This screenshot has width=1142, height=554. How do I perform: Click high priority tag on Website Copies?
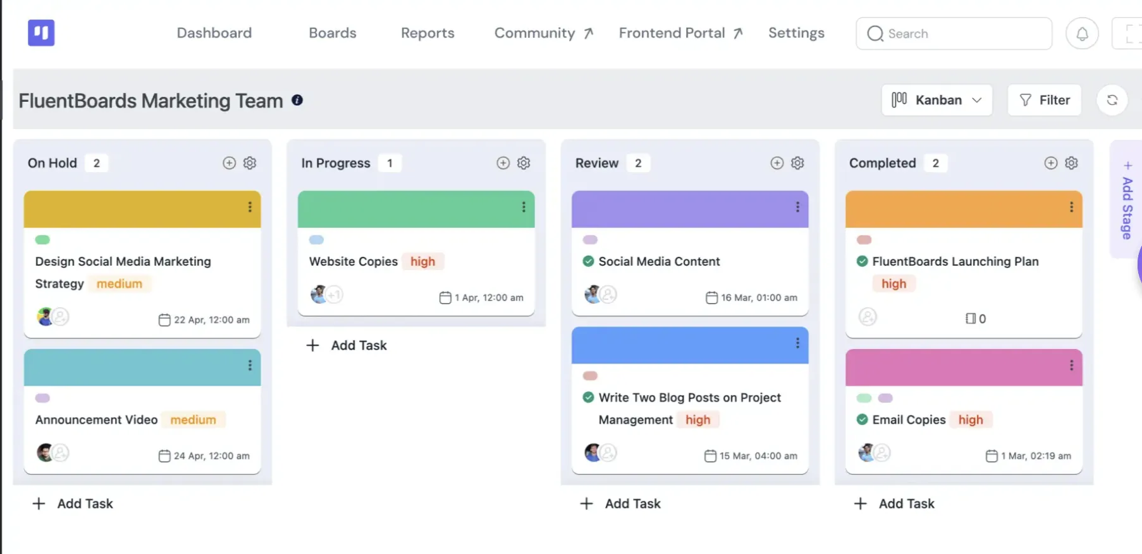[x=423, y=261]
